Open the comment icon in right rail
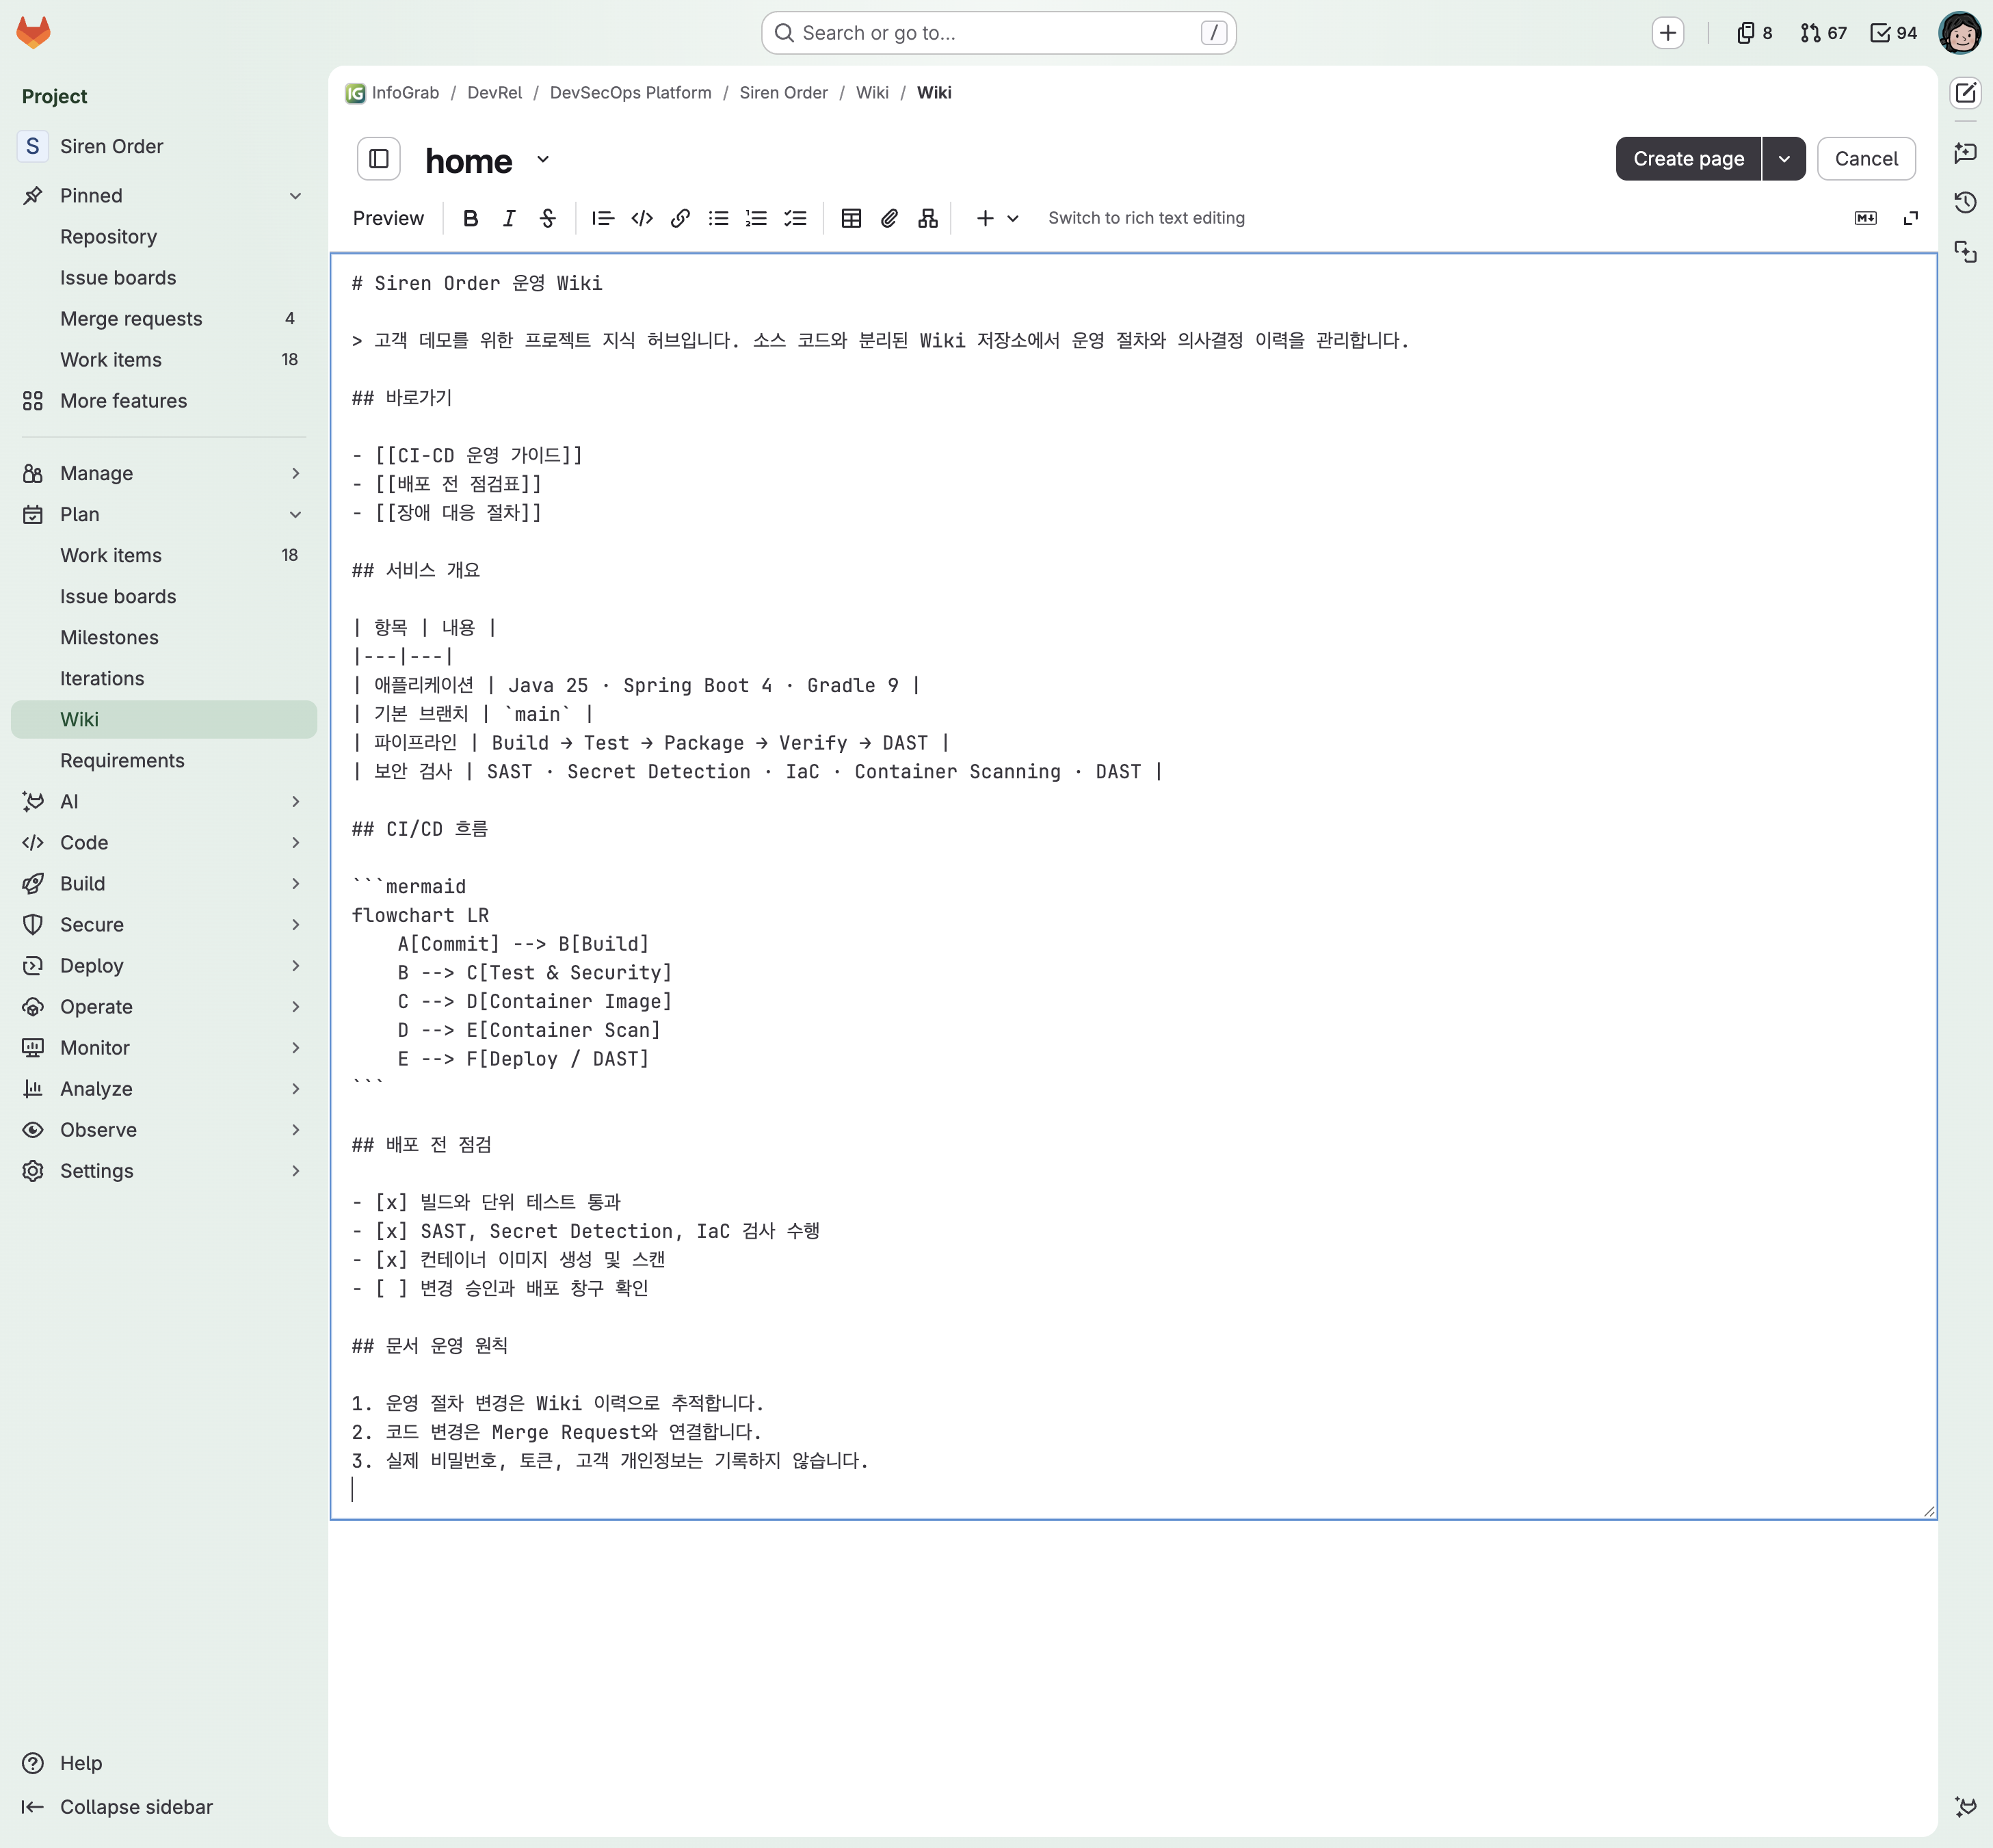The width and height of the screenshot is (1993, 1848). 1966,153
